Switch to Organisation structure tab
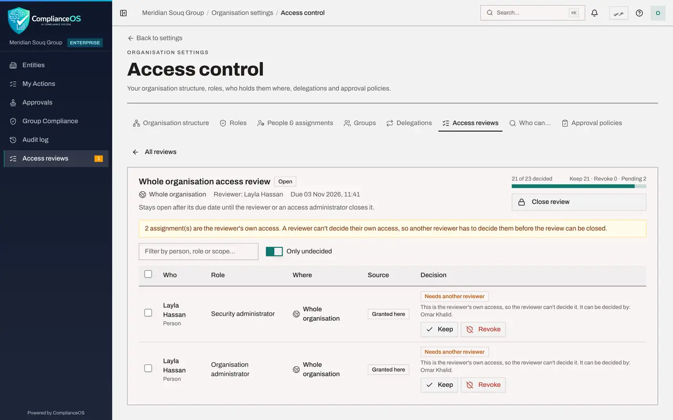This screenshot has height=420, width=673. (171, 123)
